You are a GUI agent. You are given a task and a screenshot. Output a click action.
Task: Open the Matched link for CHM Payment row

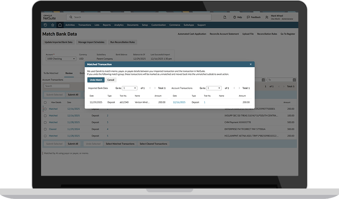pyautogui.click(x=53, y=122)
